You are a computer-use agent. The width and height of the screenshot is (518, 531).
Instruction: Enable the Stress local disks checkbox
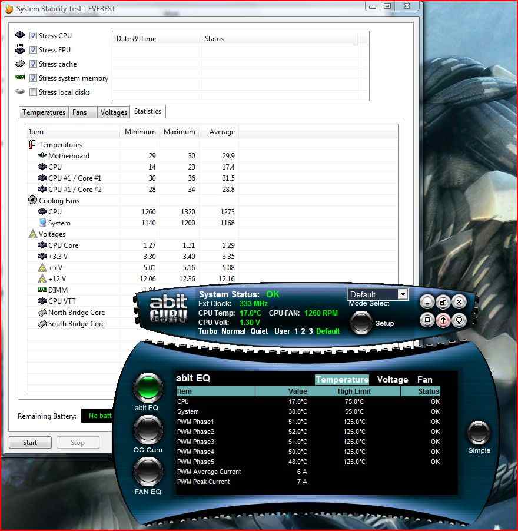[33, 92]
